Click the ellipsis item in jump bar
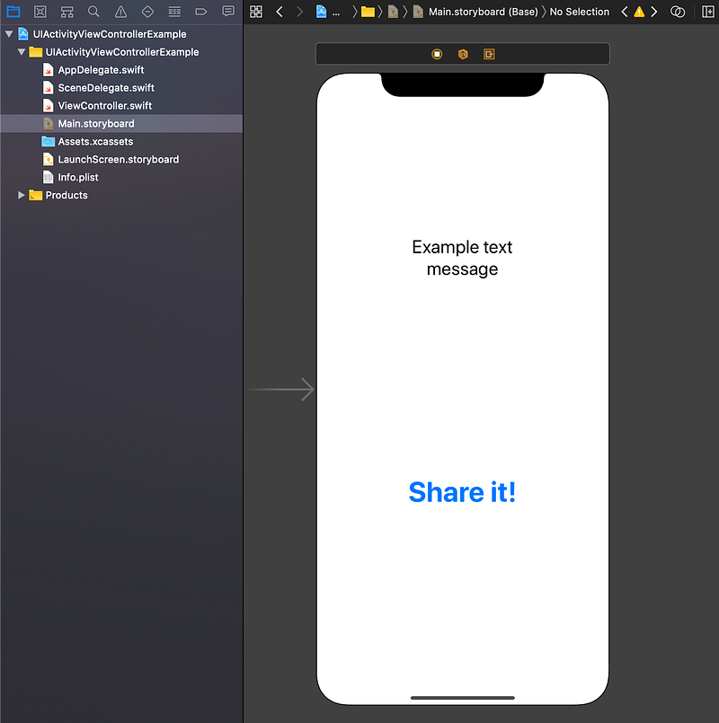The width and height of the screenshot is (719, 723). pos(336,13)
